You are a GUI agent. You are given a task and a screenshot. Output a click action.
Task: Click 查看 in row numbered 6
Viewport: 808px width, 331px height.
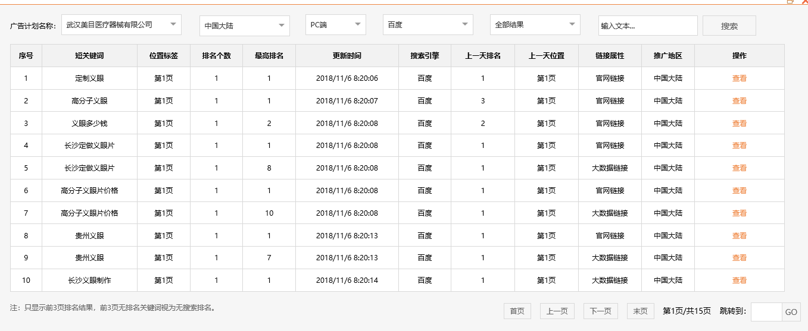pos(740,191)
